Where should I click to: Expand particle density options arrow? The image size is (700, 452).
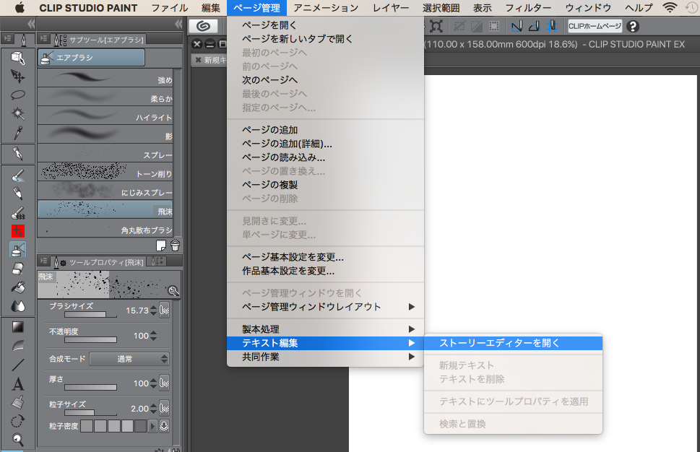coord(152,426)
